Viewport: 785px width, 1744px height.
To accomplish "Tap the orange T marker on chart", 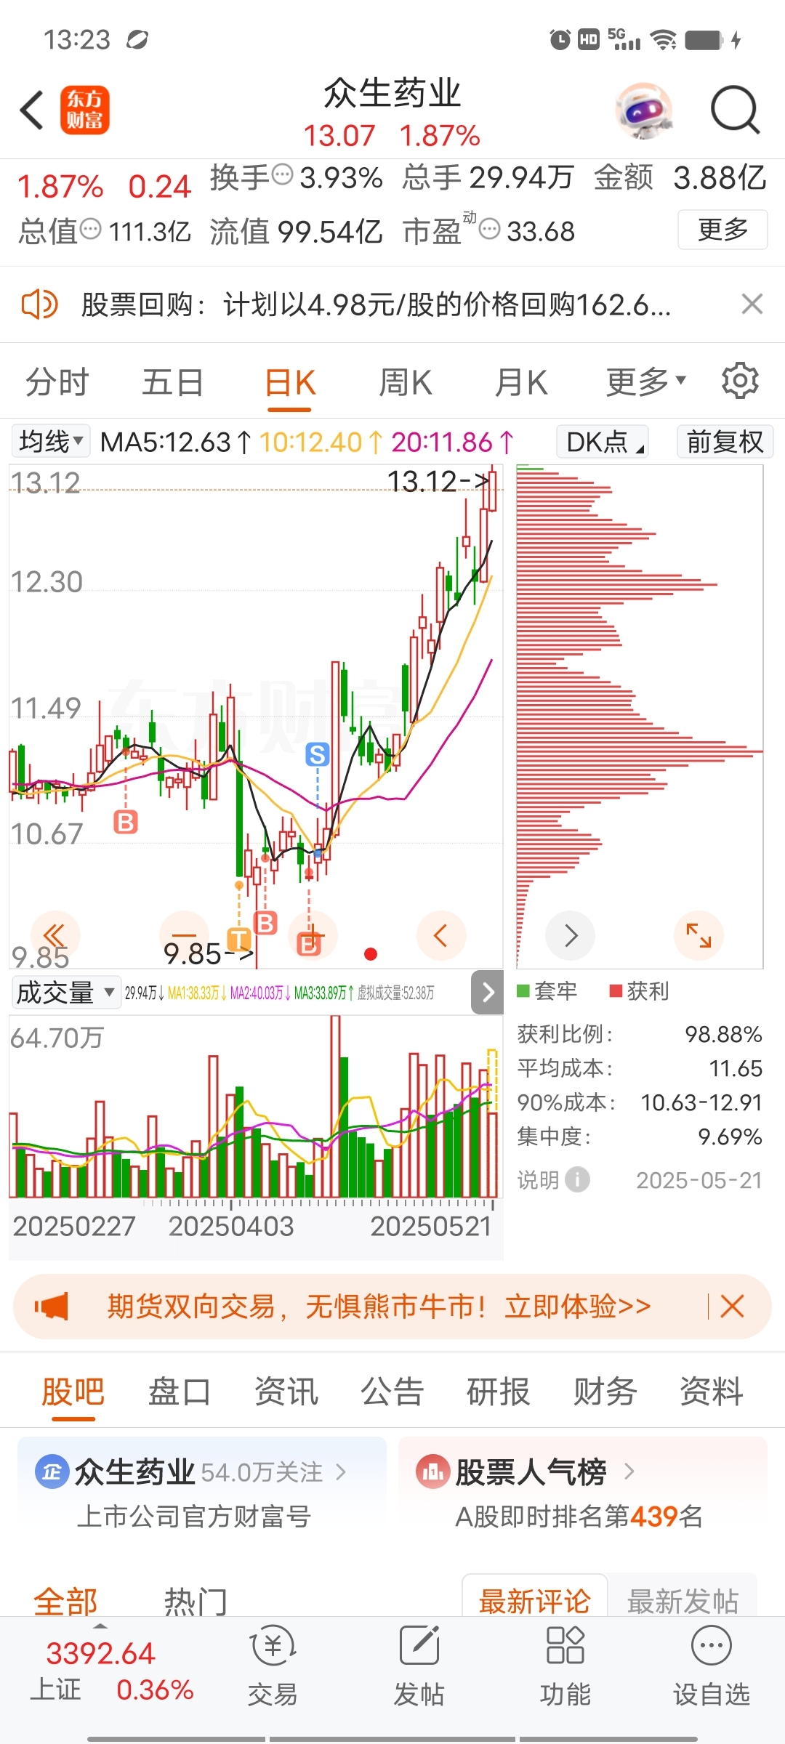I will click(x=239, y=939).
